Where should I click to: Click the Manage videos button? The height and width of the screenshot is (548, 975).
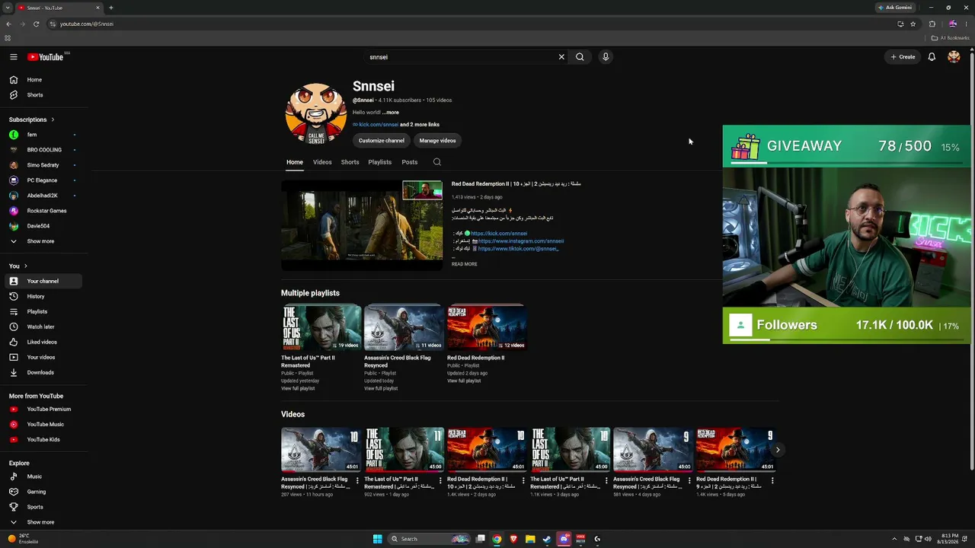pyautogui.click(x=437, y=141)
